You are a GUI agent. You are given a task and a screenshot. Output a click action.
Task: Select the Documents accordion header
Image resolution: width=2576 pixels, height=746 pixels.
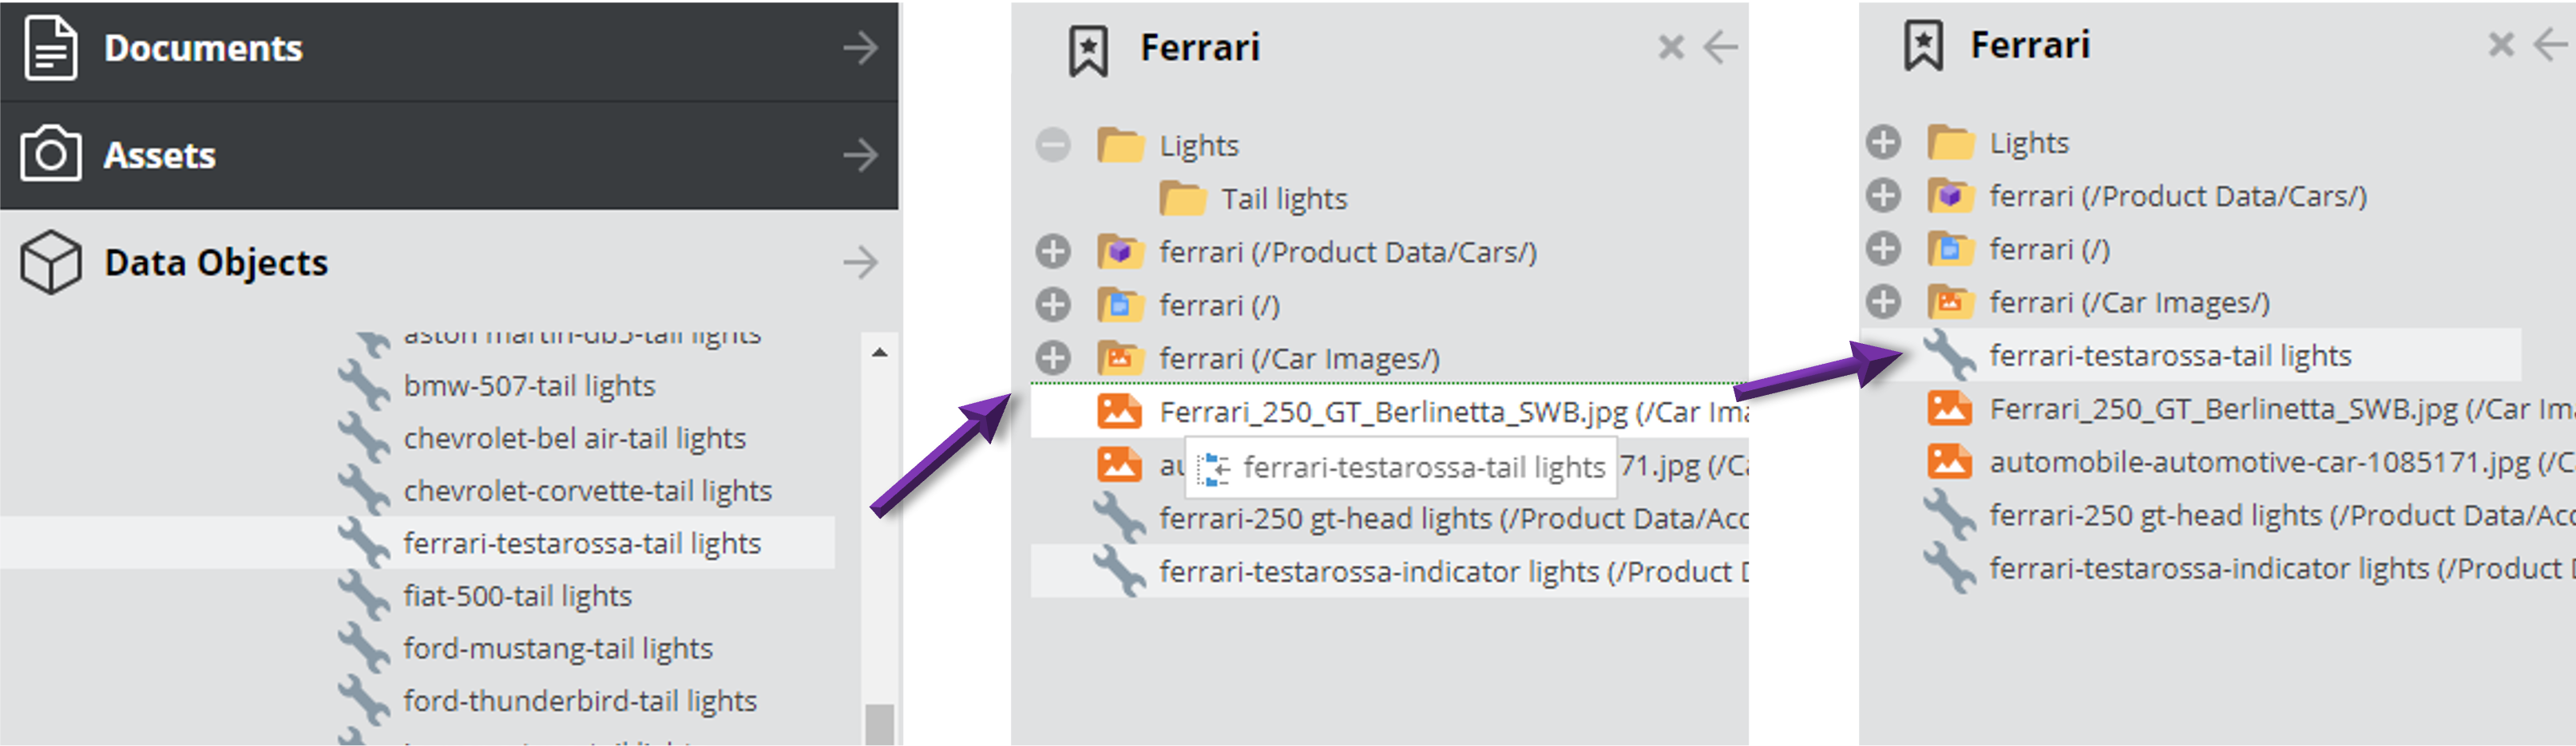(449, 50)
